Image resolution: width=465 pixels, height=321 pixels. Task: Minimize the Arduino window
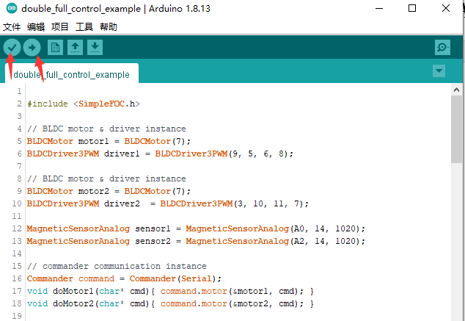tap(379, 8)
